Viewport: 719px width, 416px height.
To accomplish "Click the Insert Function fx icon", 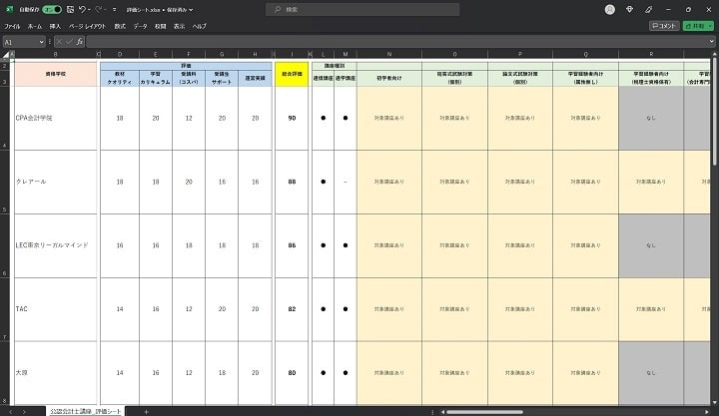I will 78,42.
